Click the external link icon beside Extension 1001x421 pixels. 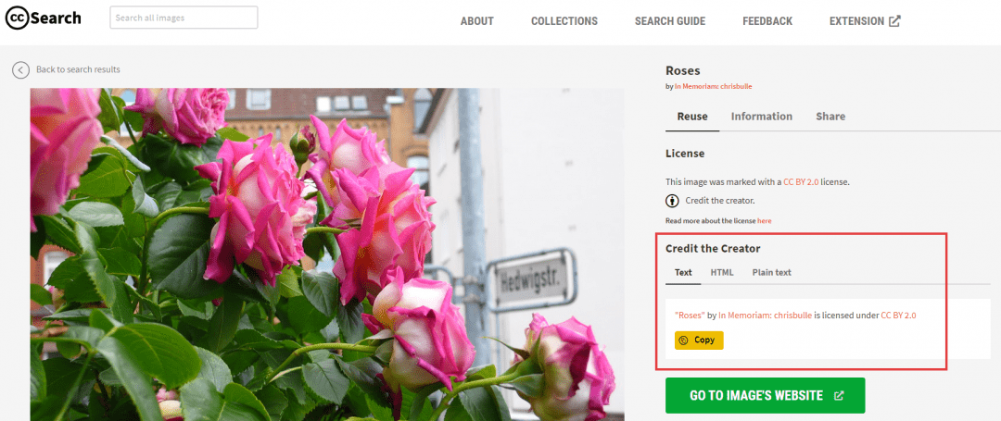(x=894, y=21)
